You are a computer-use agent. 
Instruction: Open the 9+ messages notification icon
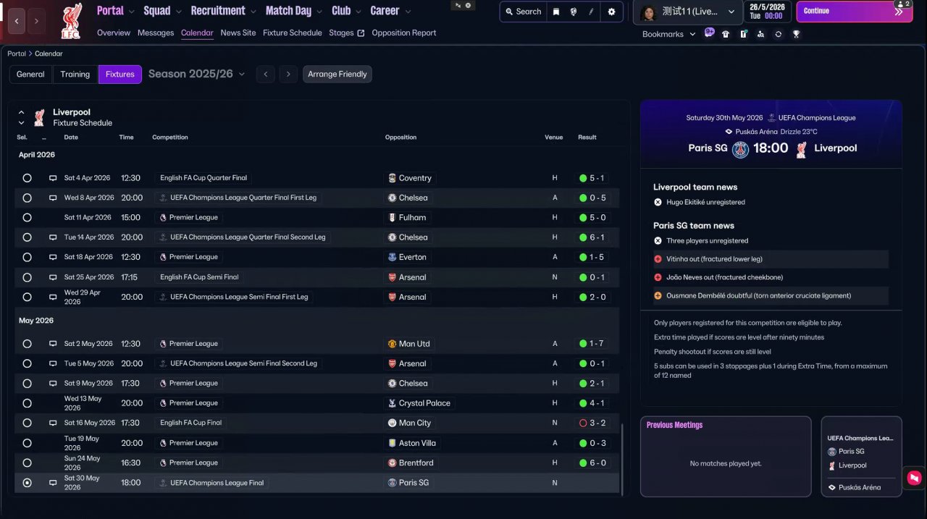[x=709, y=33]
